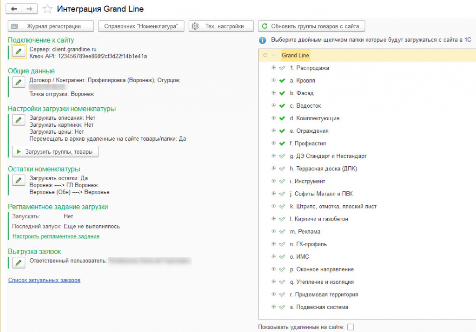
Task: Click the Загружать цены: Нет line
Action: 57,132
